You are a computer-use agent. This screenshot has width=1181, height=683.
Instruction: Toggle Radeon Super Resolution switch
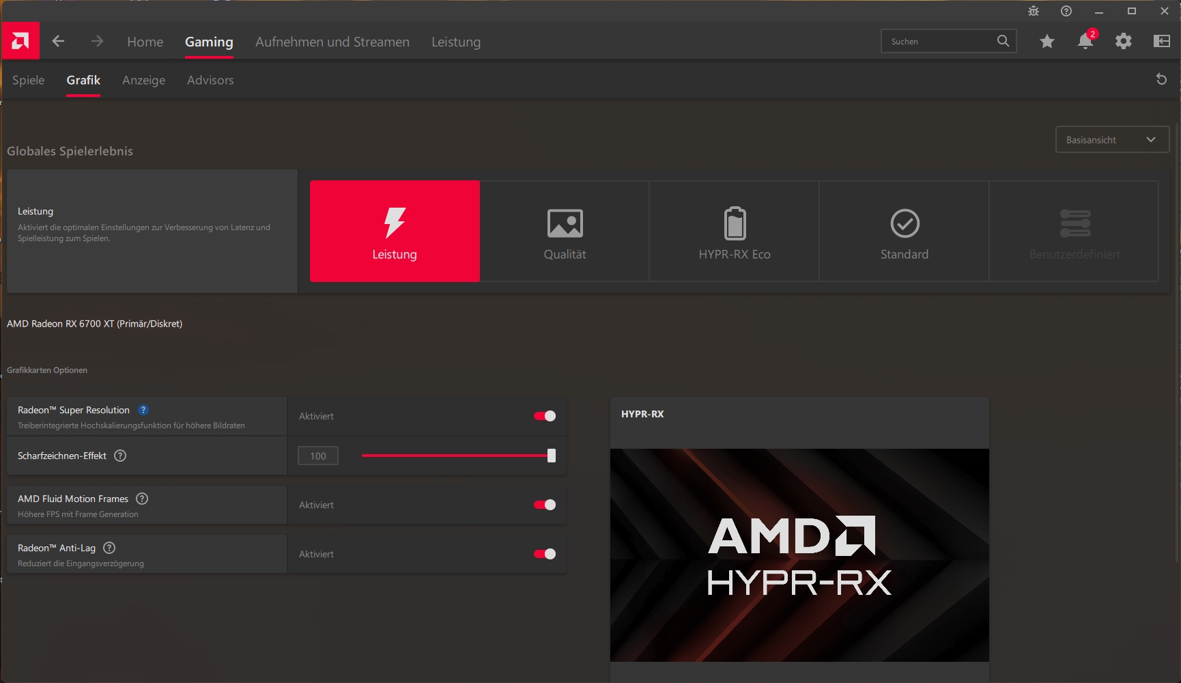click(545, 416)
